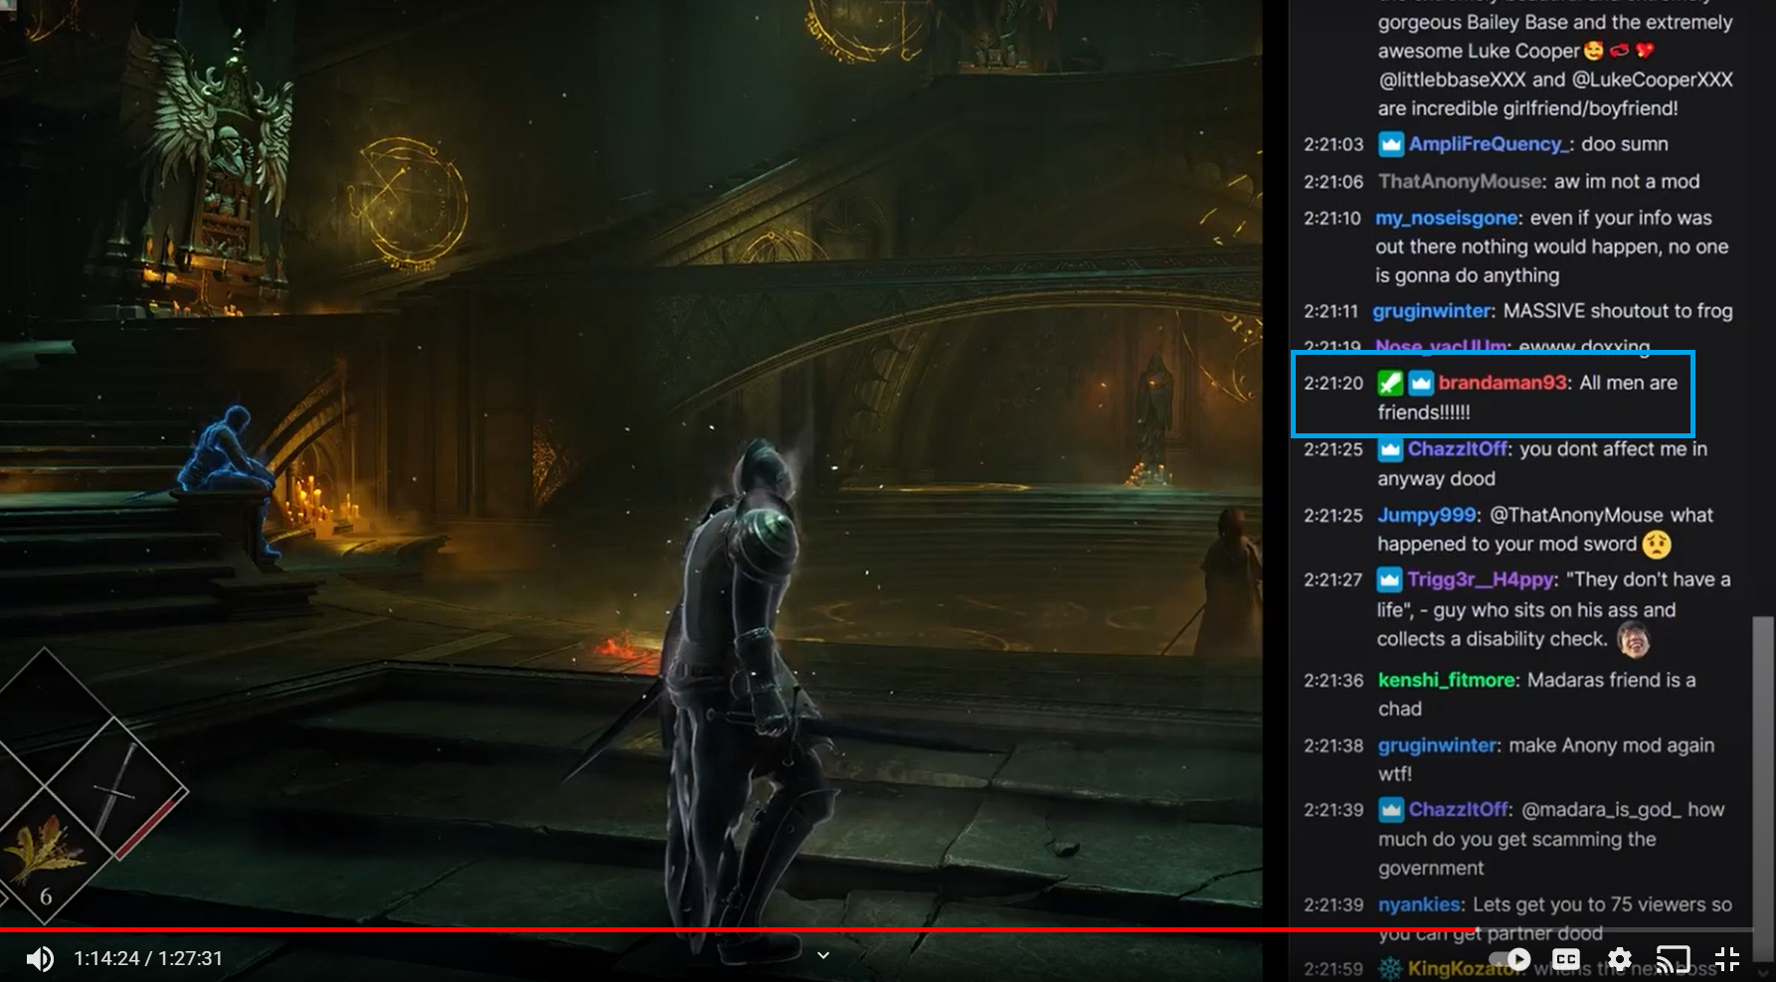Click Trigg3r__H4ppy's username

1482,579
